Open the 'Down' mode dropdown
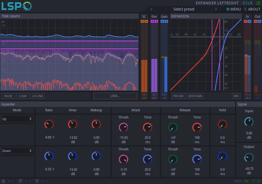This screenshot has height=184, width=262. 17,151
